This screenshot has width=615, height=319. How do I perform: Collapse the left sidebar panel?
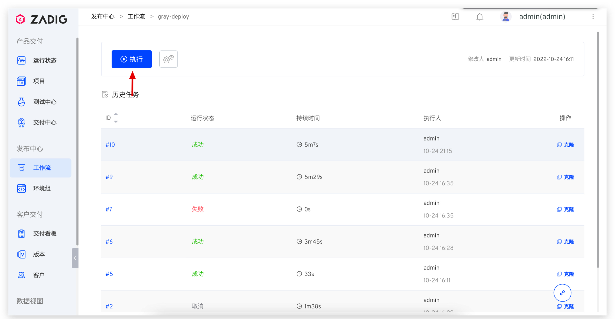[75, 258]
